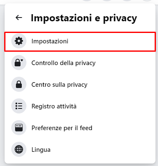Screen dimensions: 158x166
Task: Click the word "Controllo" in Controllo della privacy
Action: pyautogui.click(x=45, y=63)
